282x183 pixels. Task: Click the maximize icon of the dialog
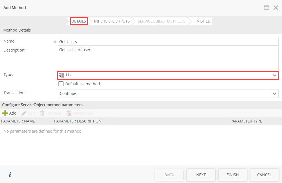tap(266, 8)
